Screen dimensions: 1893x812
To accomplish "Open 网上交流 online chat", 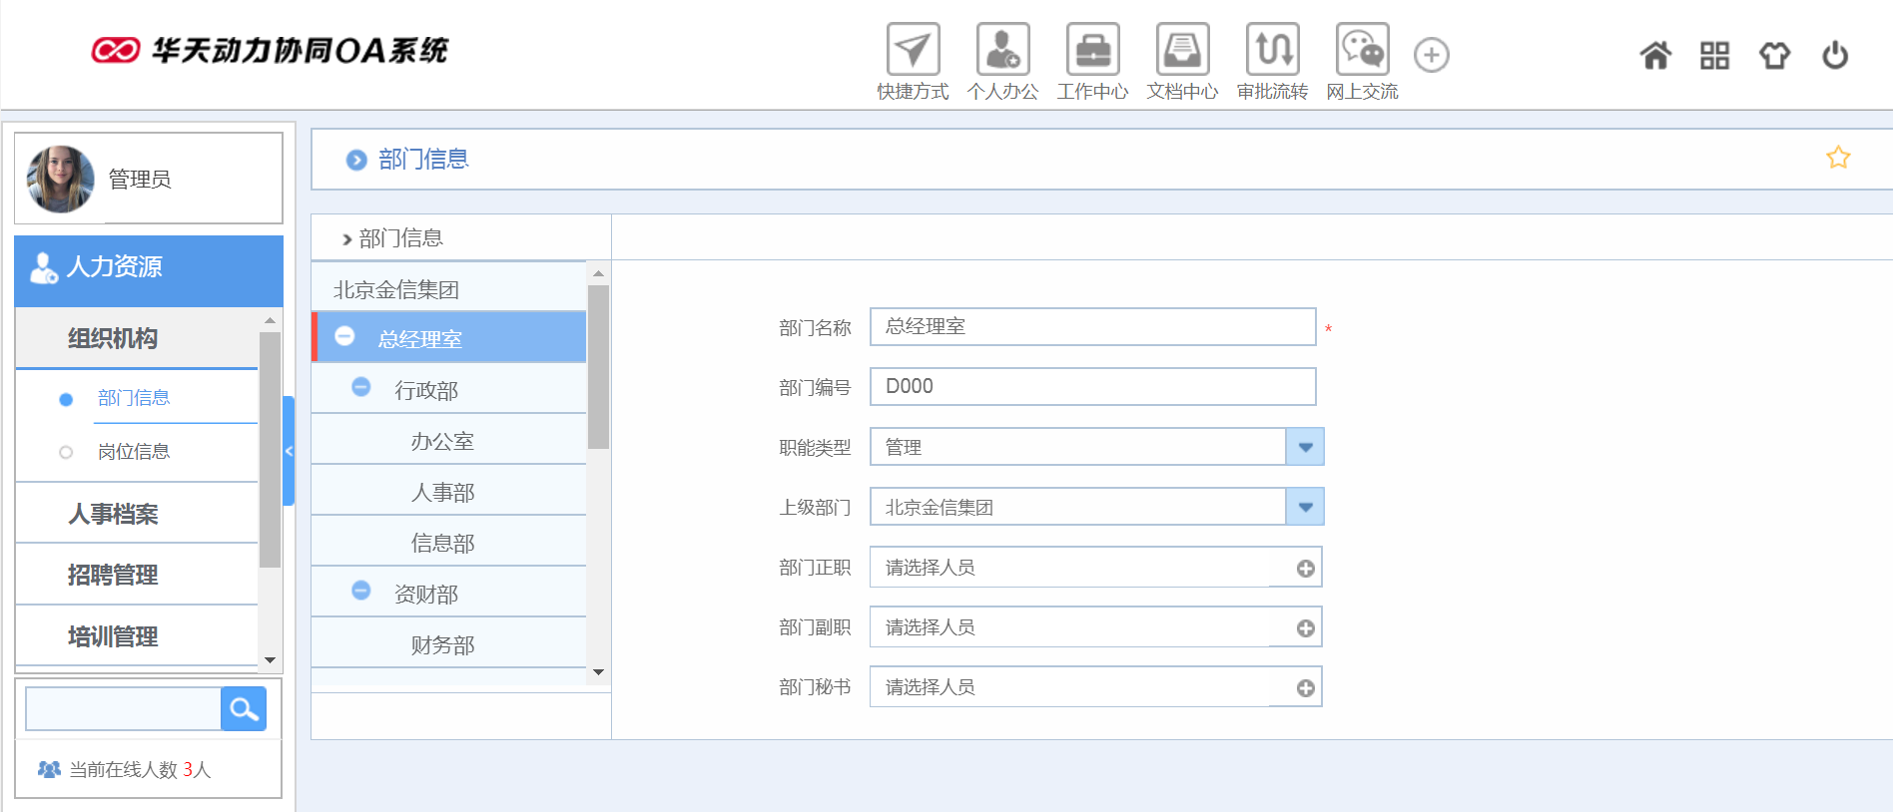I will (x=1362, y=50).
